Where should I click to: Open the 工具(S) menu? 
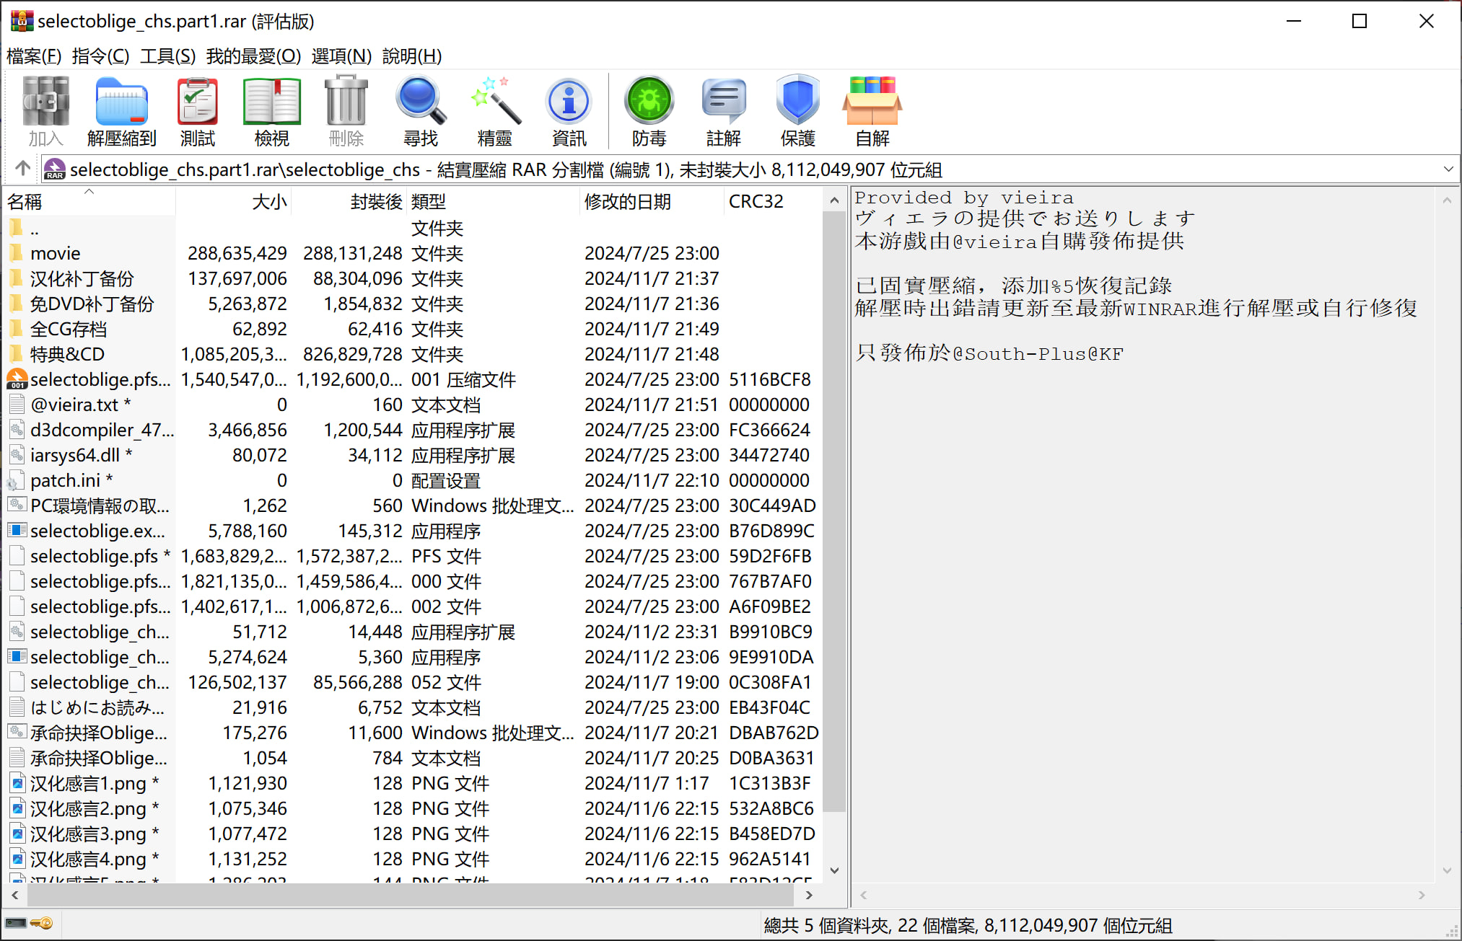[x=167, y=56]
